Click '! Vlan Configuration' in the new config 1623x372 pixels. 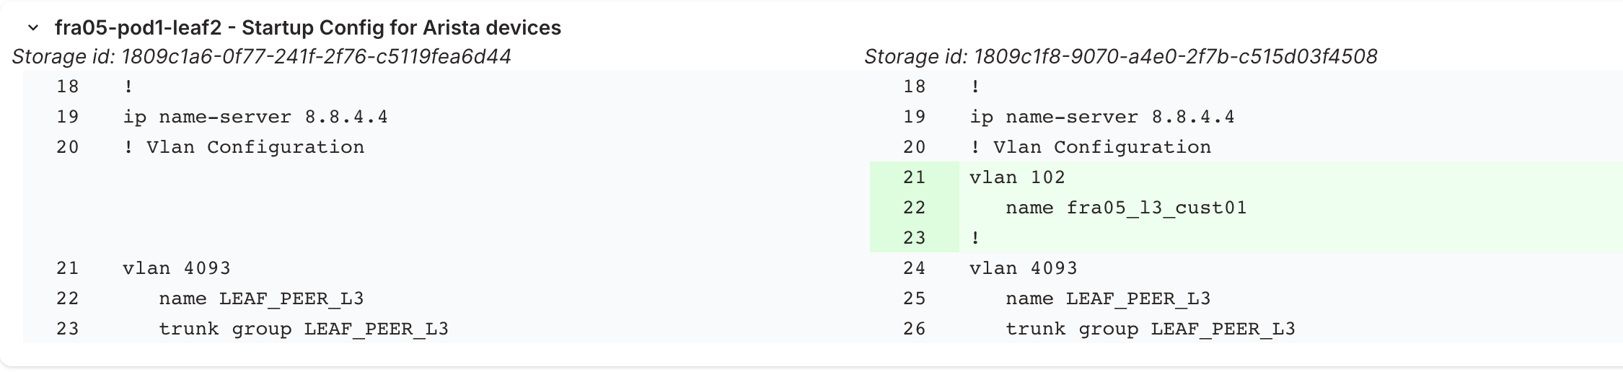pyautogui.click(x=1090, y=147)
